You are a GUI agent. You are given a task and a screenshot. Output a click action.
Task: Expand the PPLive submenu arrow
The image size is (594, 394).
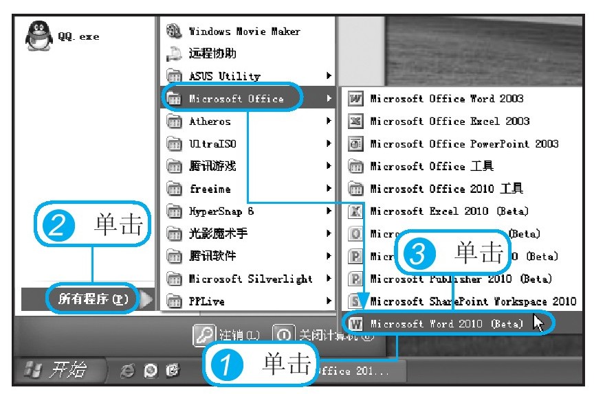(329, 301)
